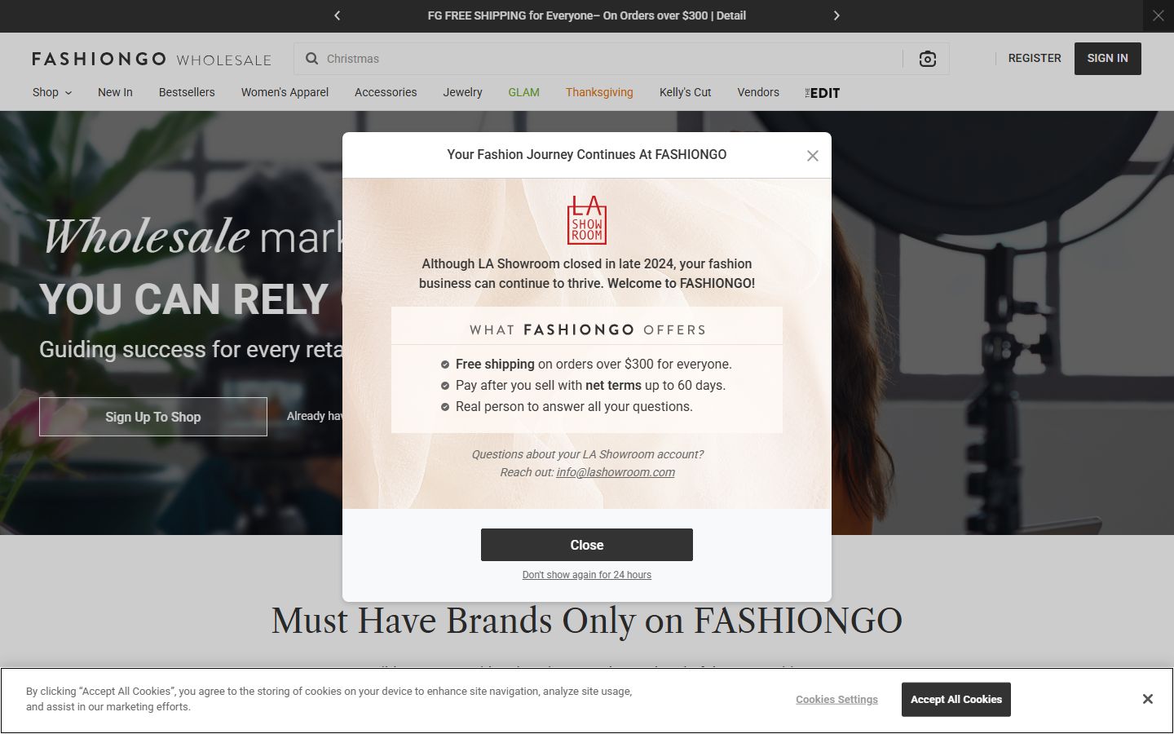Screen dimensions: 1174x734
Task: Click the 'Must Have Brands Only on FASHIONGO' heading
Action: (587, 621)
